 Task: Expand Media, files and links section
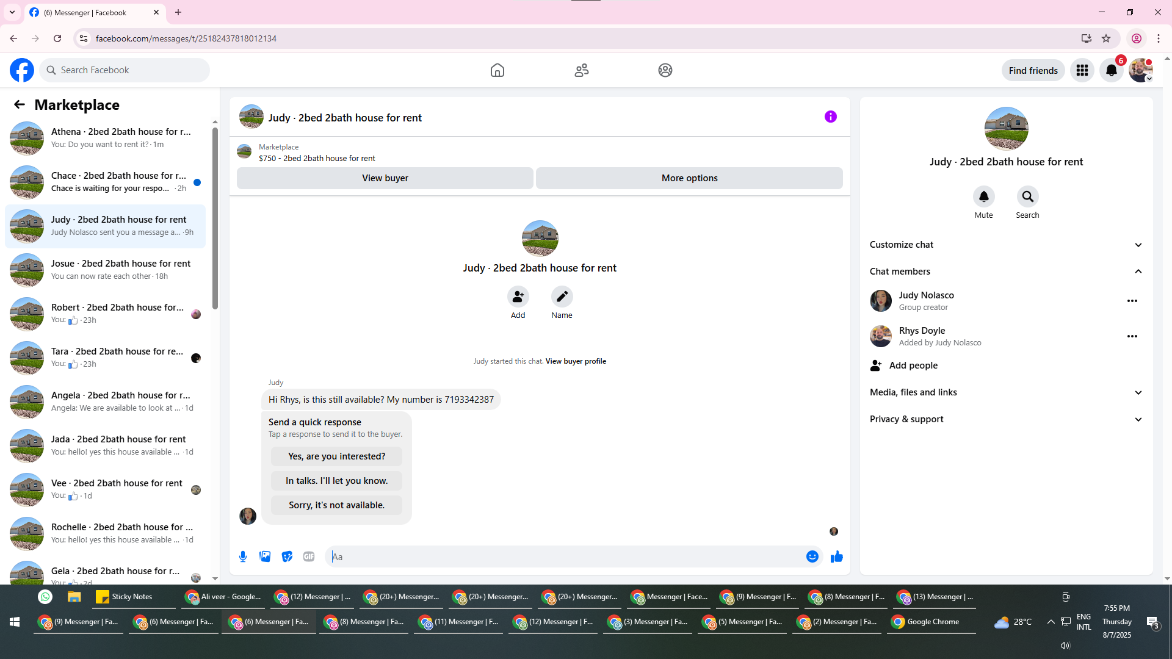[x=1006, y=392]
